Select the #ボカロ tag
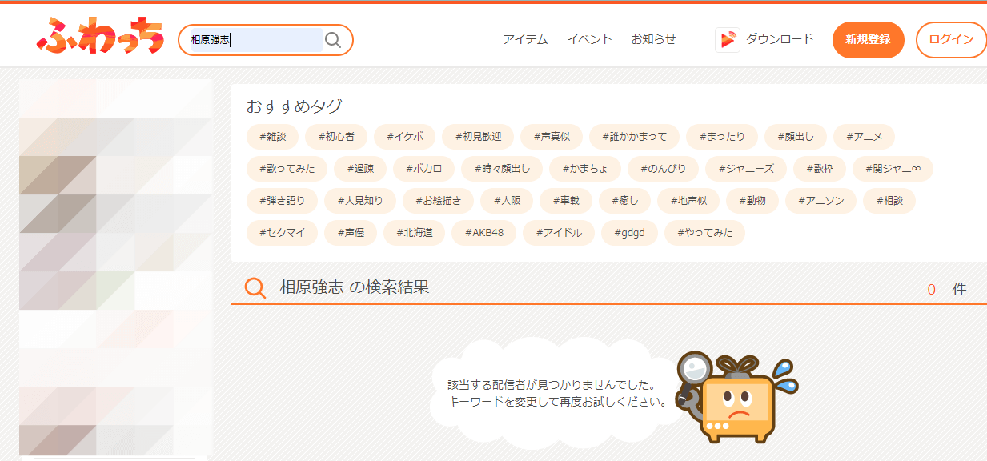 tap(423, 169)
